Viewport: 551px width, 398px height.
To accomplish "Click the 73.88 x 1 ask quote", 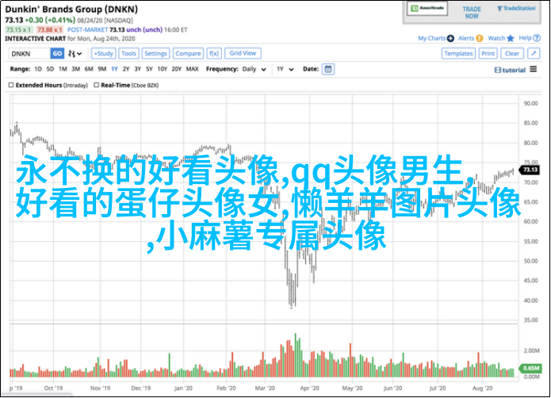I will click(49, 30).
